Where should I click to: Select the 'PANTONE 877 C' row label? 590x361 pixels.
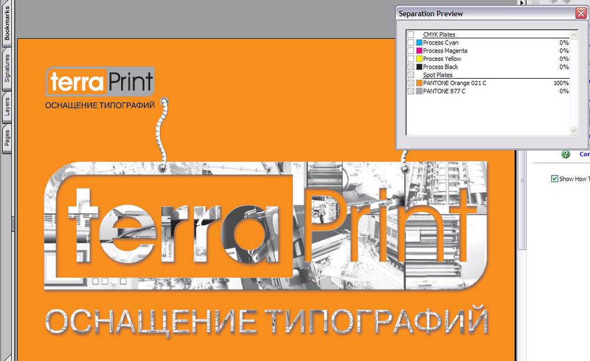[x=444, y=91]
